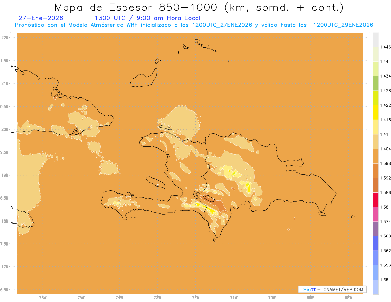
Task: Select the gray legend swatch above 1.446
Action: [376, 39]
